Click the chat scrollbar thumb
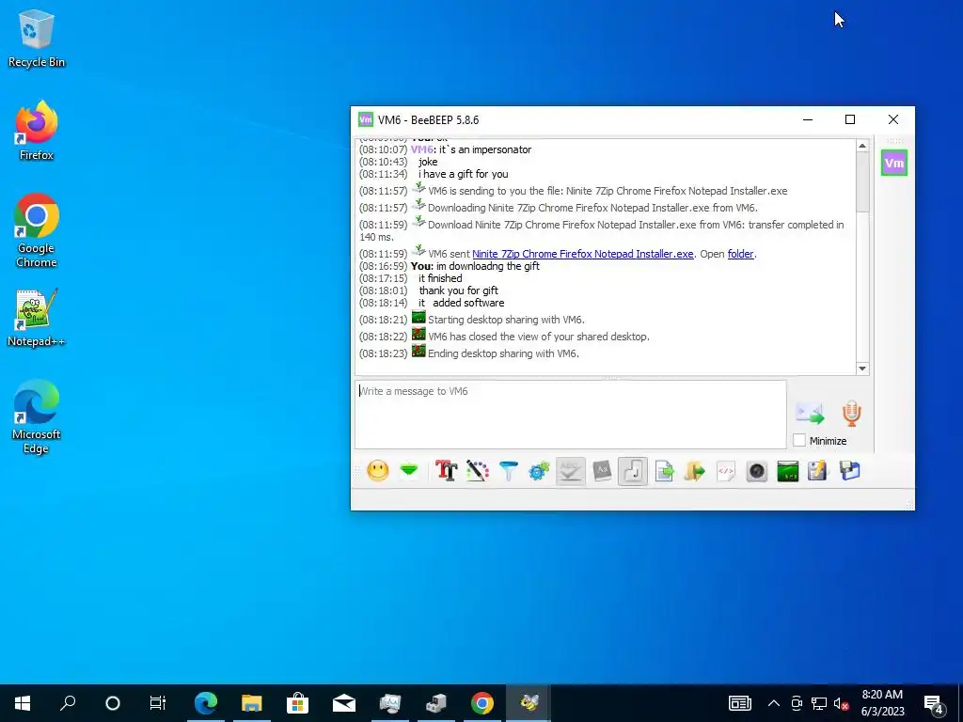 coord(862,181)
